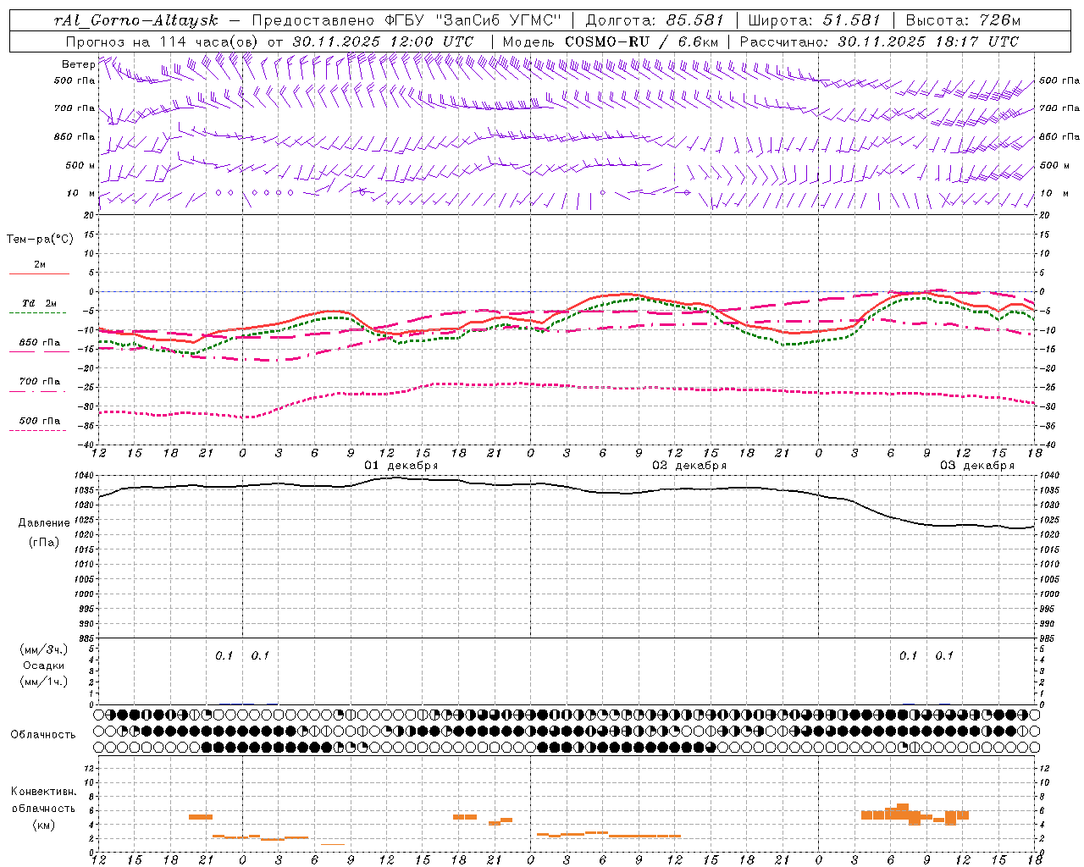Click the (км) unit label of the convective panel
The width and height of the screenshot is (1084, 867).
44,825
